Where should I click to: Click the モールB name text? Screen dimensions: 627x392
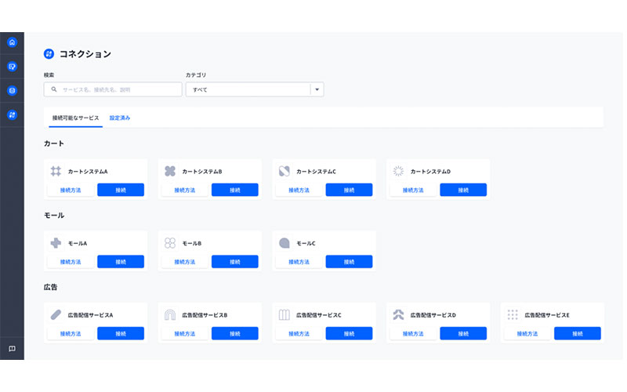pyautogui.click(x=192, y=243)
